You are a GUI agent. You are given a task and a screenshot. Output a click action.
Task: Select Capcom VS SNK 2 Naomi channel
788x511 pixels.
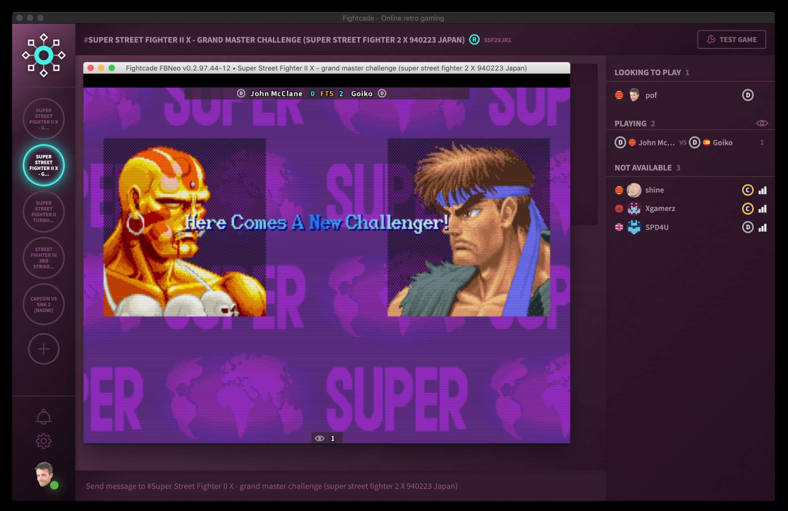(x=44, y=304)
